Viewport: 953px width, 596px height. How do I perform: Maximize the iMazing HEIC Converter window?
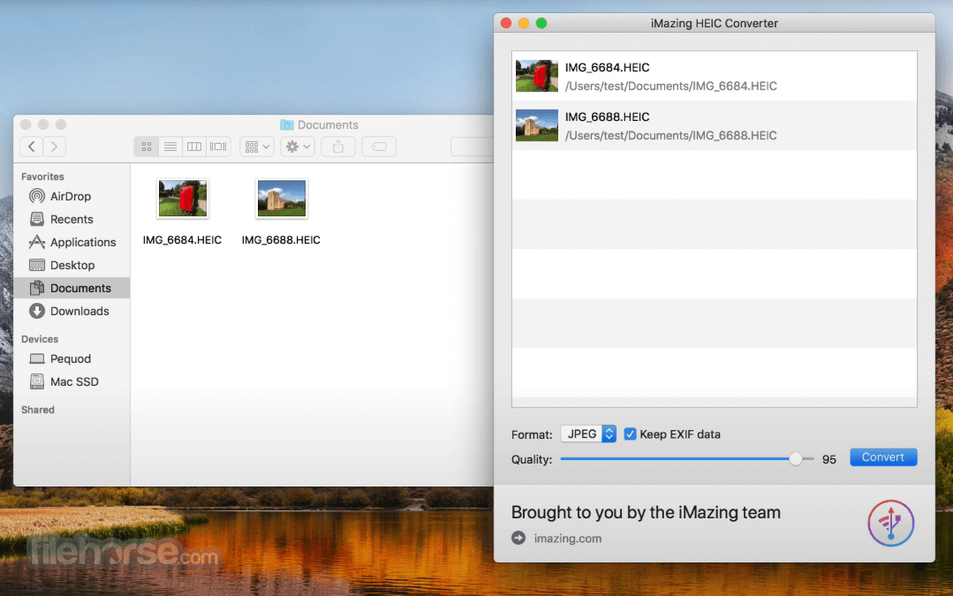(x=541, y=23)
